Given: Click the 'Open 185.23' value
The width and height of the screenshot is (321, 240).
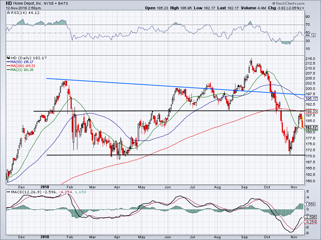Looking at the screenshot, I should tap(157, 8).
